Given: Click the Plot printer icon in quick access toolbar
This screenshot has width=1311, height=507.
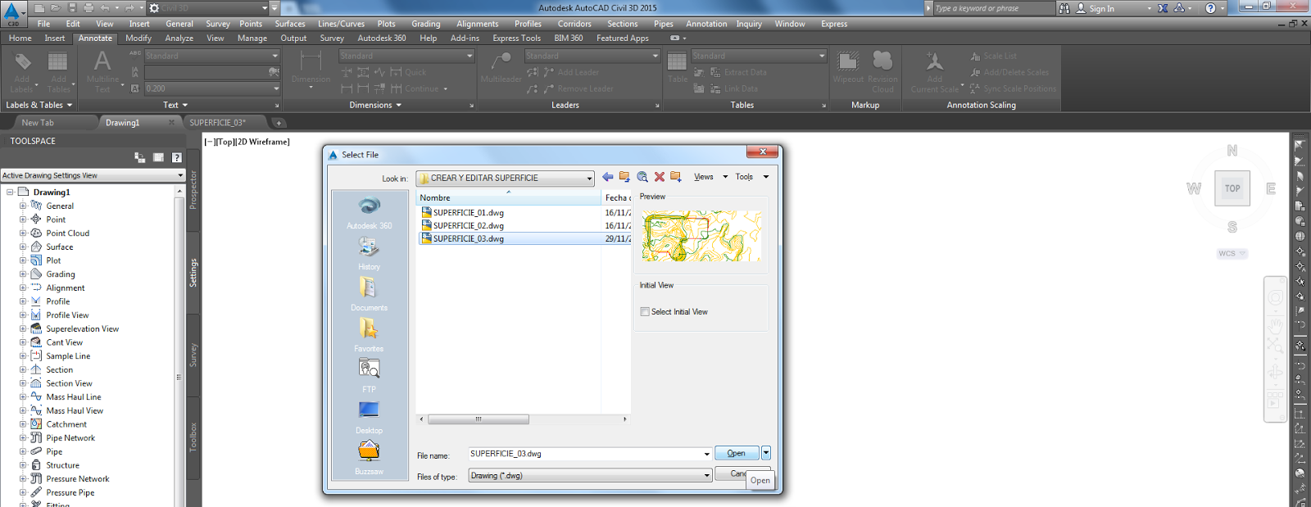Looking at the screenshot, I should tap(88, 8).
